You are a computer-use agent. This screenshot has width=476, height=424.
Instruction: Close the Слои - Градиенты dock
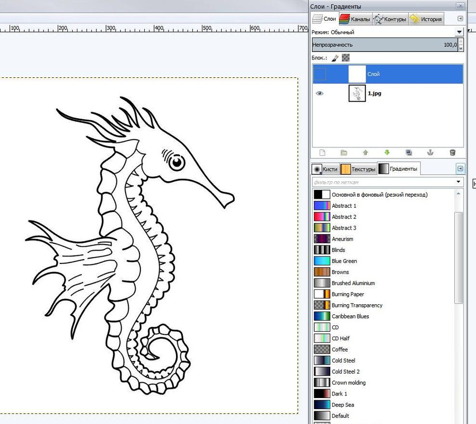point(460,5)
